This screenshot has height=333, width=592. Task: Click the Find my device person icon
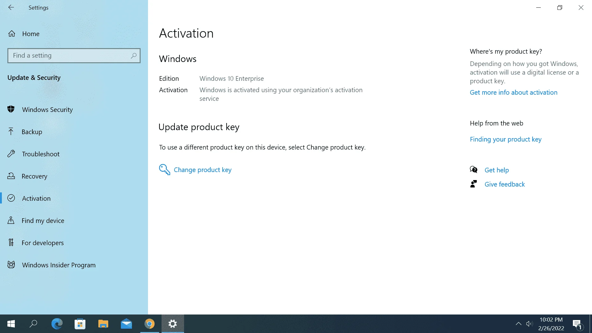click(11, 220)
